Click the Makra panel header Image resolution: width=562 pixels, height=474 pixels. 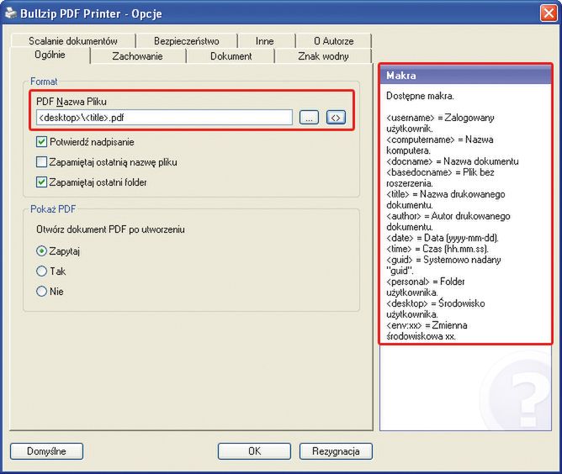tap(465, 76)
